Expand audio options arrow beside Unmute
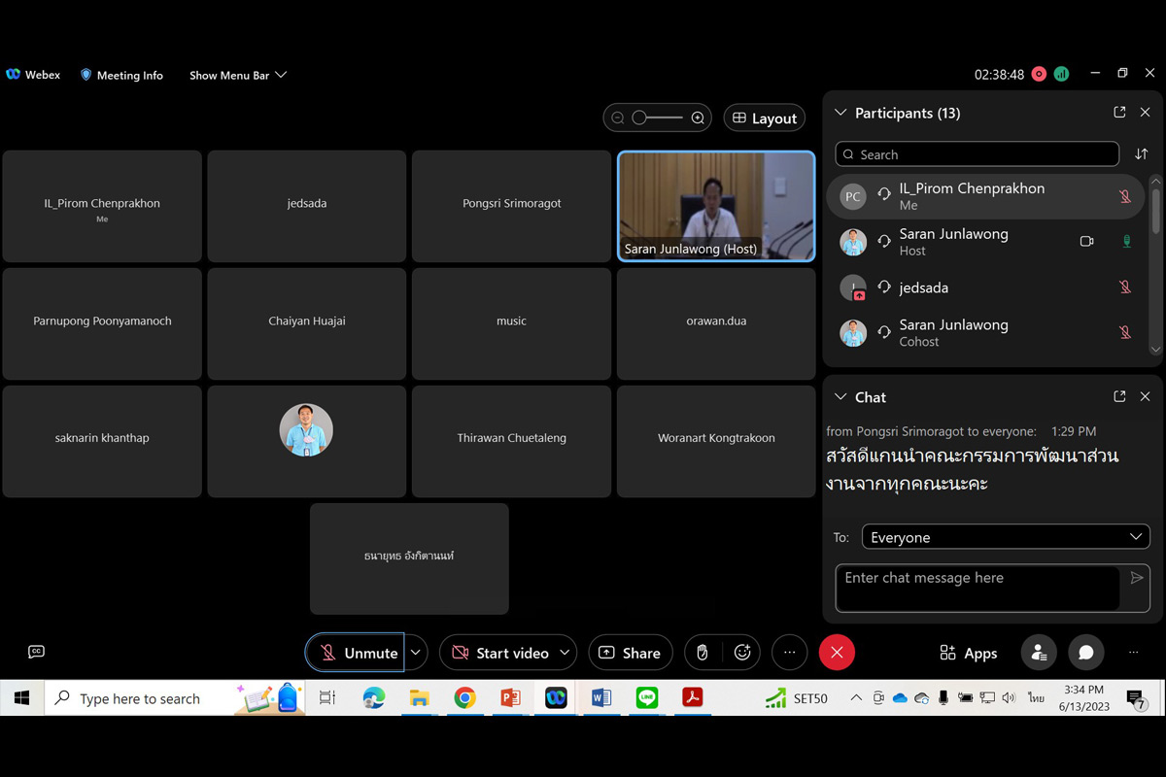This screenshot has height=777, width=1166. tap(416, 653)
